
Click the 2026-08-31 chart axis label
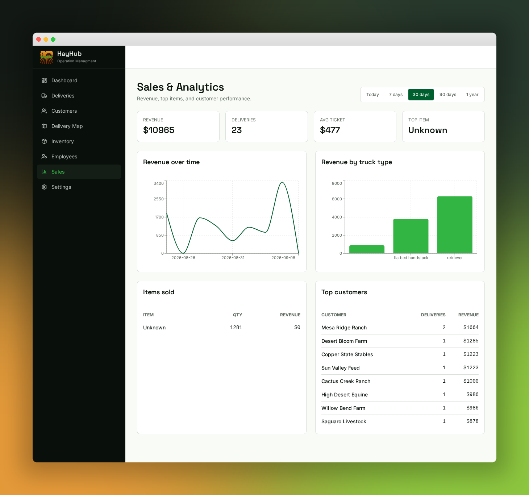[x=233, y=258]
